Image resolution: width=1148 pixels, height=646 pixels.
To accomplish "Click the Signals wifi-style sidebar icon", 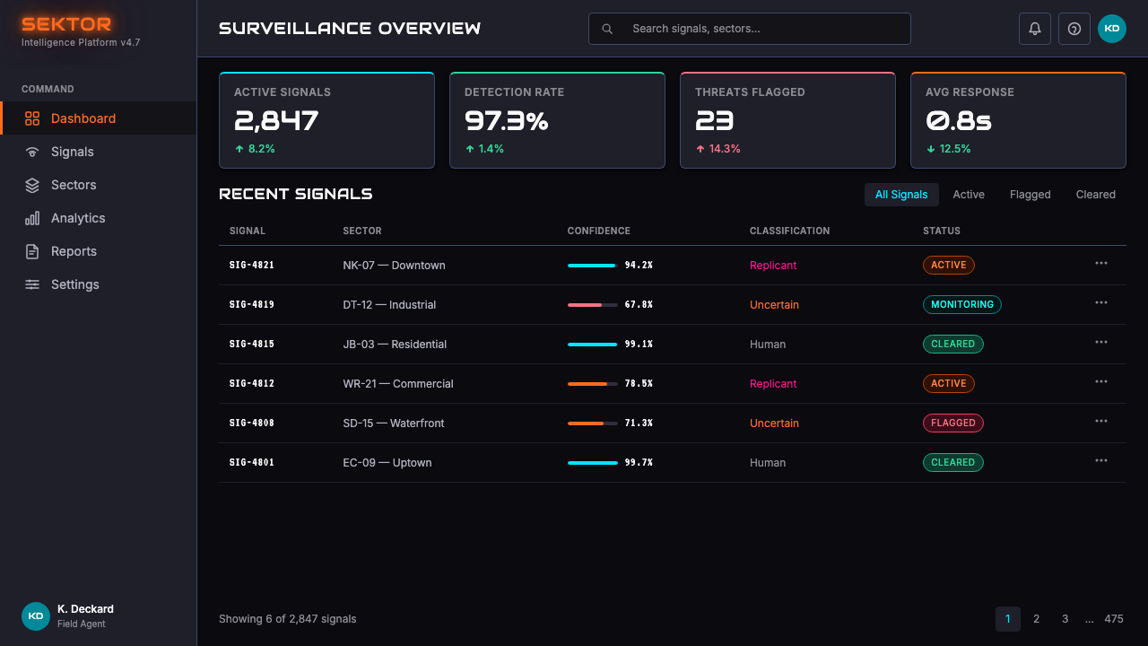I will [x=32, y=152].
